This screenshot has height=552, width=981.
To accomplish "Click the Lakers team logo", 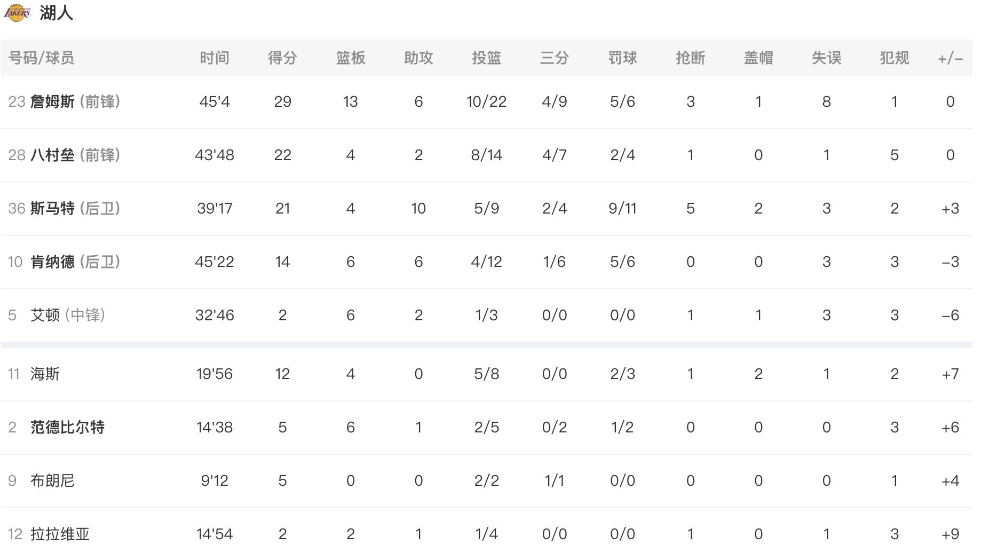I will pos(18,13).
